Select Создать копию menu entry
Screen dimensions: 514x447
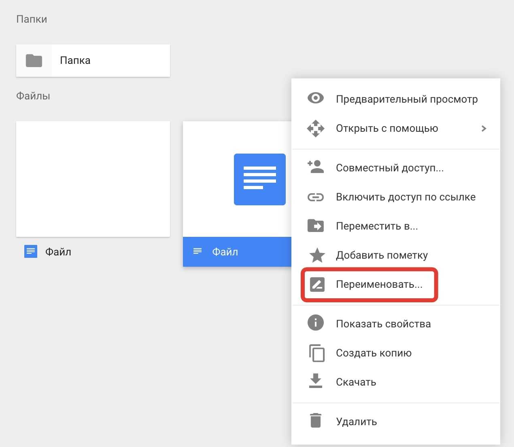(x=396, y=353)
